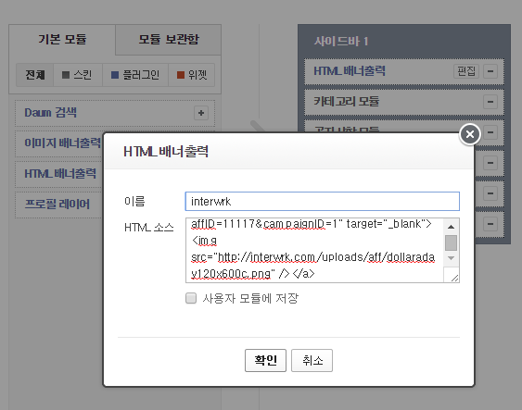The image size is (522, 410).
Task: Click the 편집 button on HTML 배너출력
Action: coord(466,71)
